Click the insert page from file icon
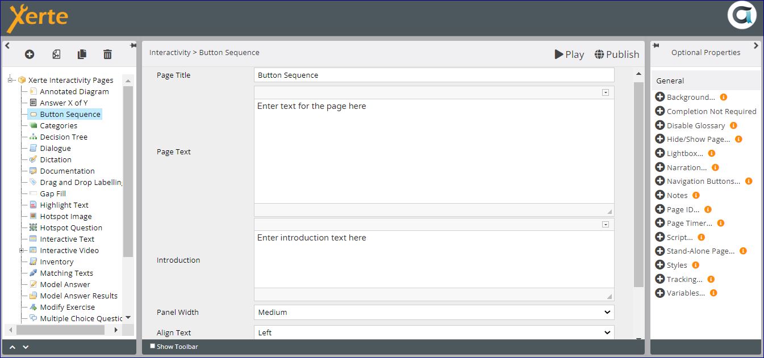 [x=56, y=54]
